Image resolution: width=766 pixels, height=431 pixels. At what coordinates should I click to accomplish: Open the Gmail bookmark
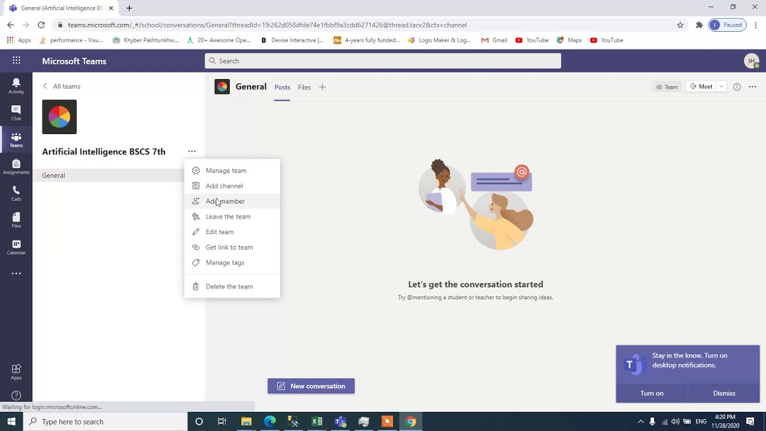(494, 40)
